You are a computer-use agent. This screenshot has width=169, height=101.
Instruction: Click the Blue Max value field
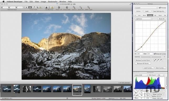pyautogui.click(x=148, y=98)
